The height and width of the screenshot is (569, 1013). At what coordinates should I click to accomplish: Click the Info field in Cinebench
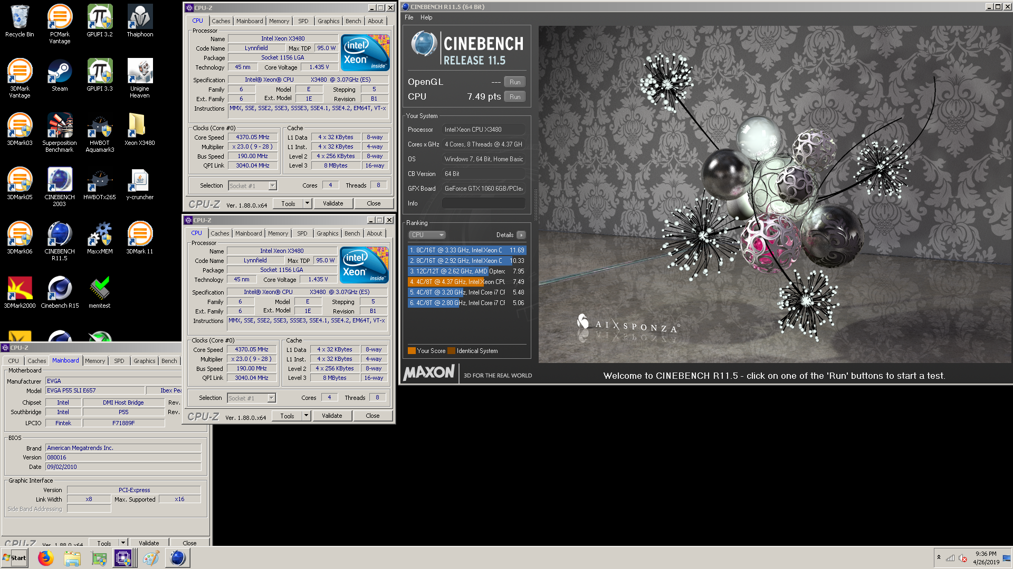483,203
